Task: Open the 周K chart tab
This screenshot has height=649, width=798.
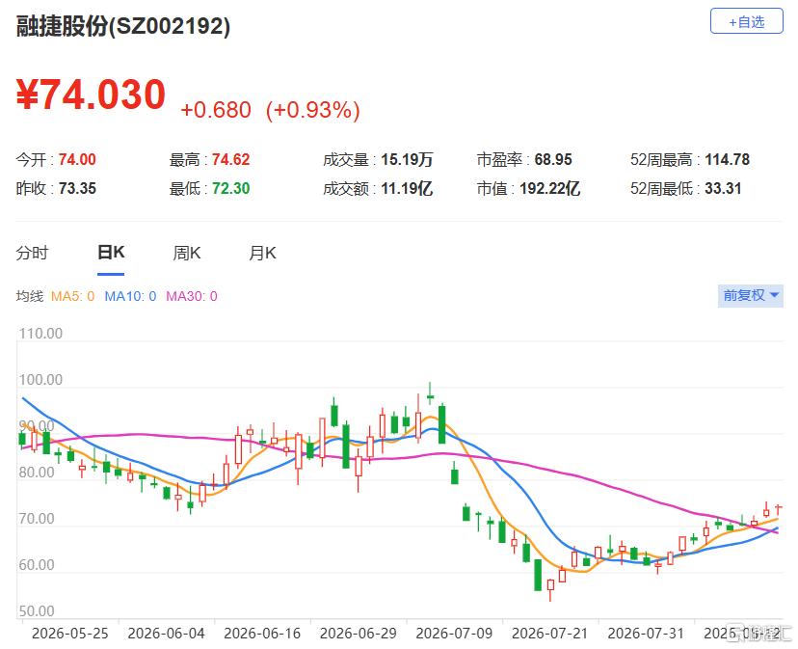Action: pos(186,253)
